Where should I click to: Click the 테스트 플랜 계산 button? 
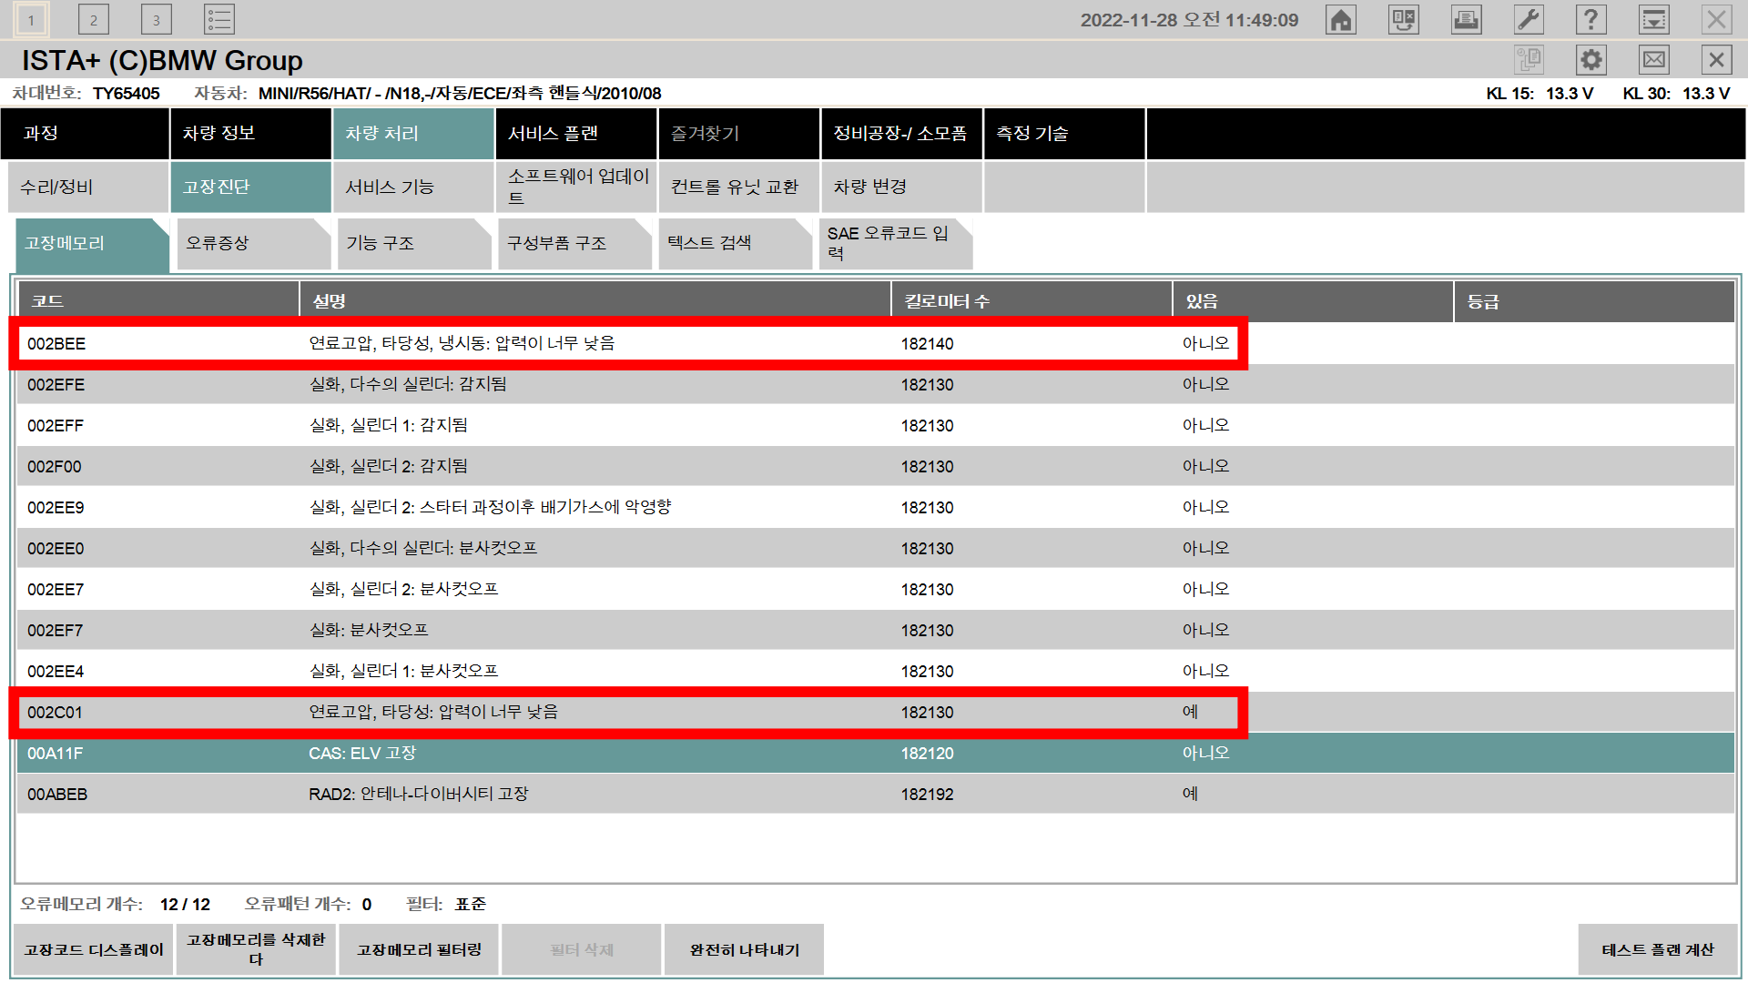pos(1657,950)
